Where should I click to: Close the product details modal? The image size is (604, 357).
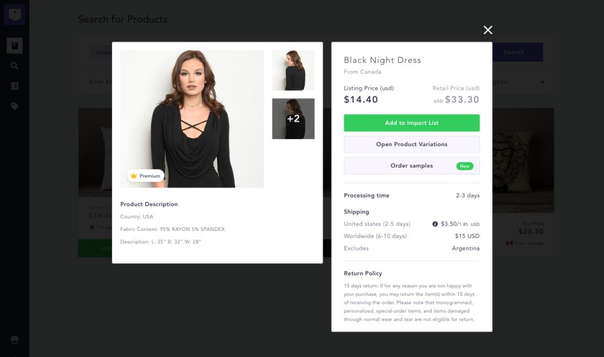[x=488, y=30]
